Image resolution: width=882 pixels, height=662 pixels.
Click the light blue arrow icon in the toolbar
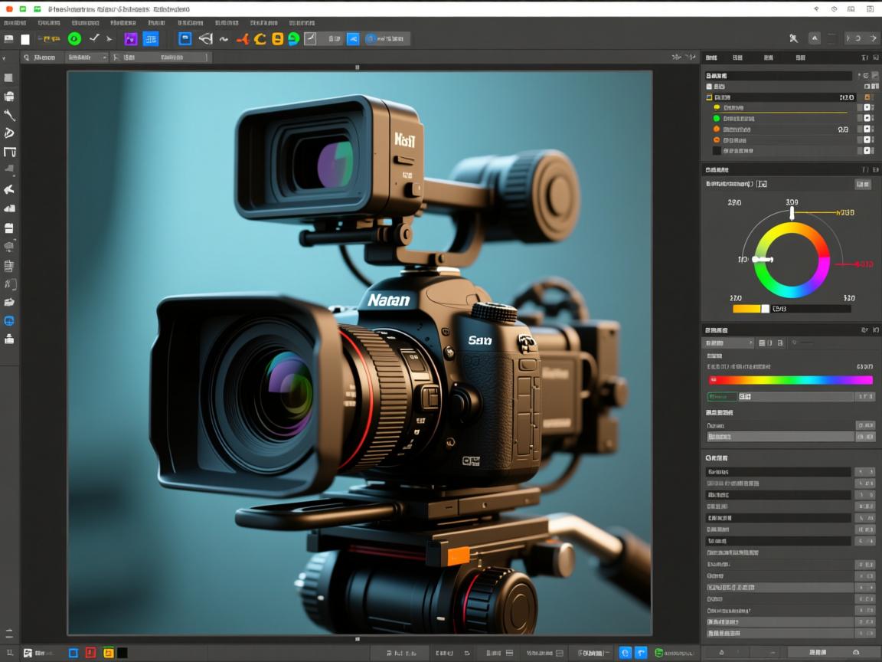[353, 39]
